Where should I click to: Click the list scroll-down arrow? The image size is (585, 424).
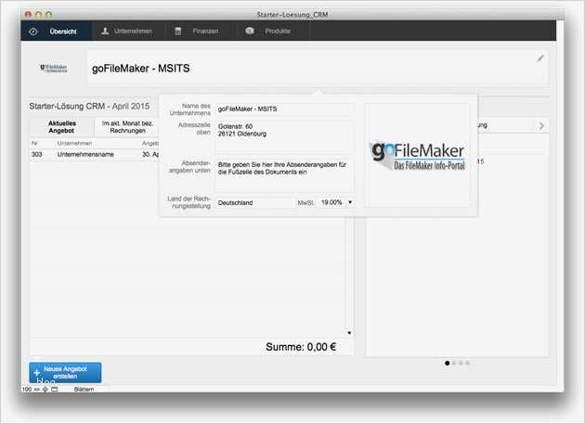349,333
